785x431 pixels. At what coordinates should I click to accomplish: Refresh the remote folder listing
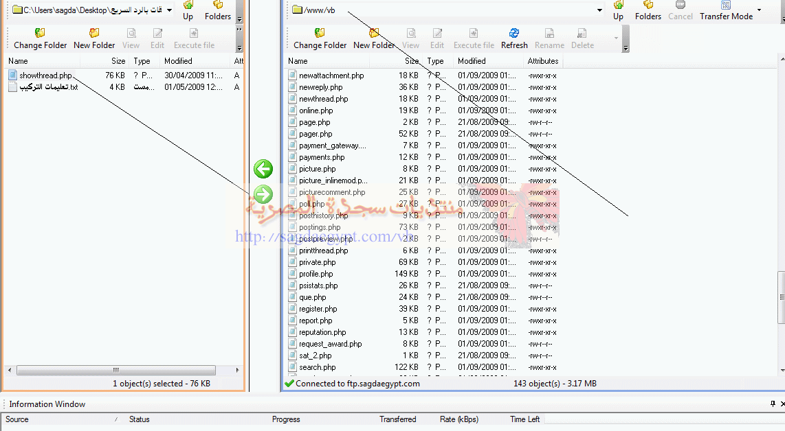tap(513, 38)
